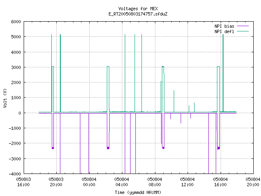
Task: Click the 'Time (yymmdd HH:MM)' x-axis label
Action: (x=138, y=192)
